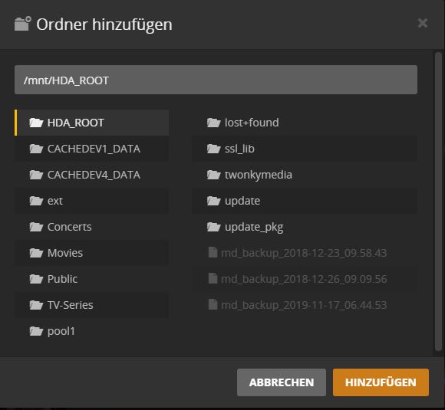Click the update folder icon
The width and height of the screenshot is (445, 410).
(214, 201)
